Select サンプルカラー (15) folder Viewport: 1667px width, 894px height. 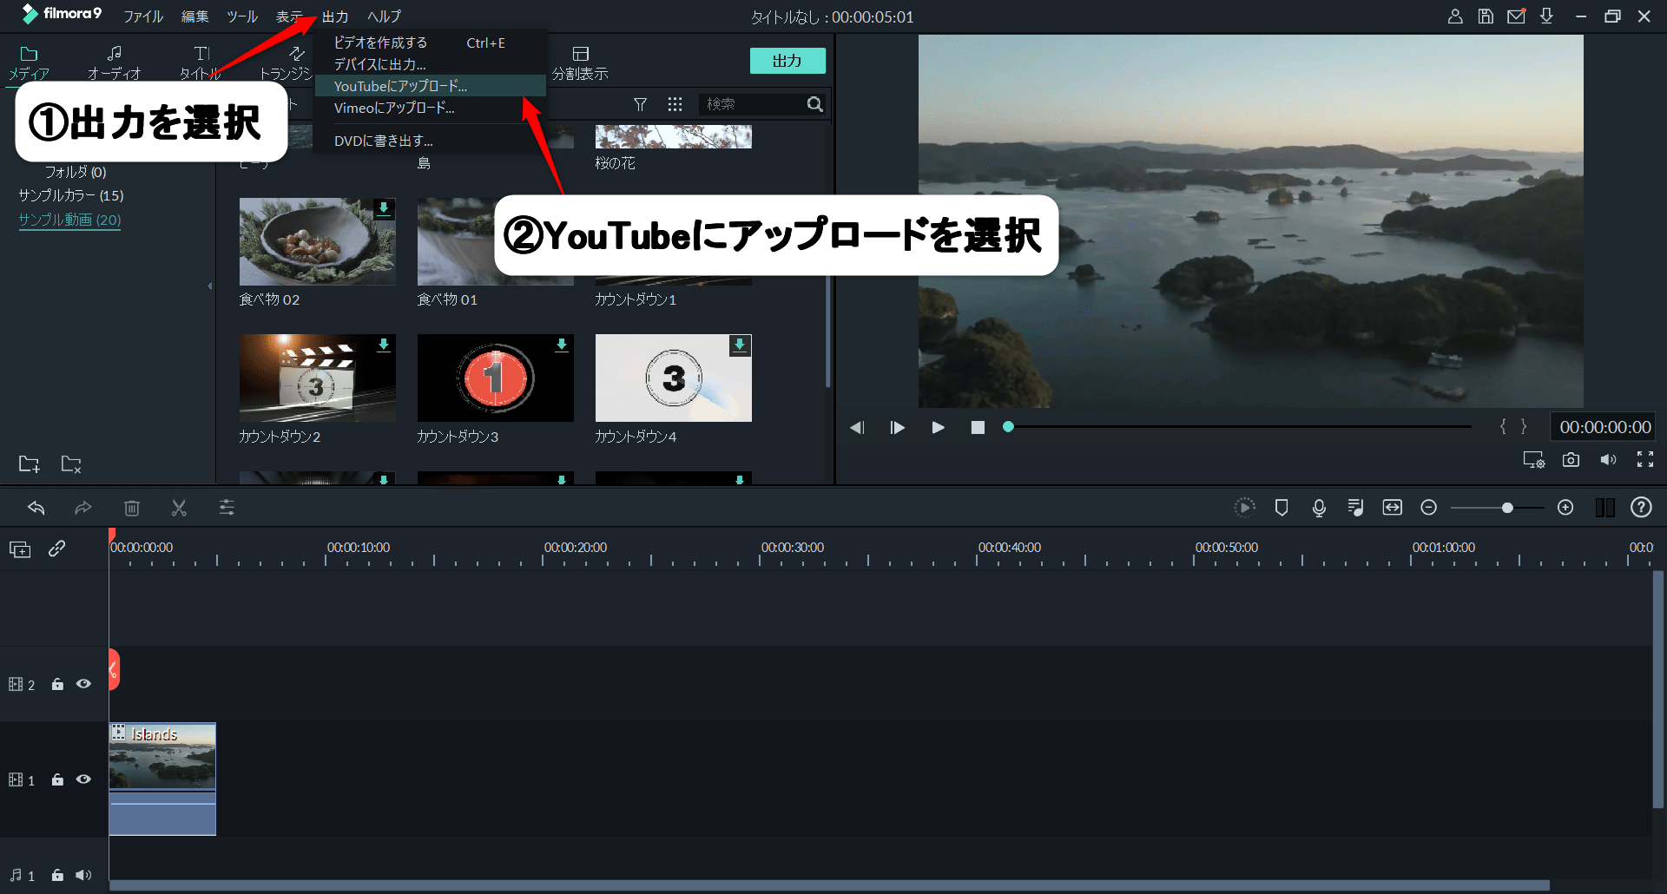[x=71, y=195]
